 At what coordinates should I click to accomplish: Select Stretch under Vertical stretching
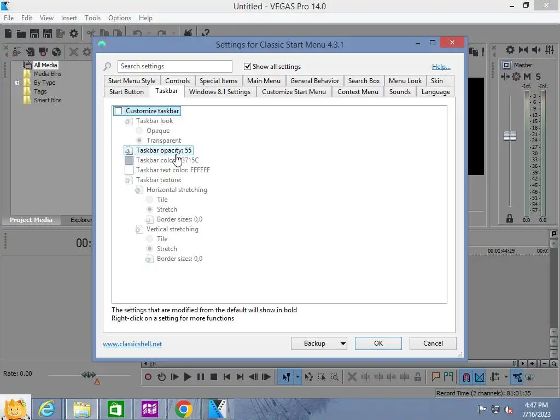tap(150, 249)
